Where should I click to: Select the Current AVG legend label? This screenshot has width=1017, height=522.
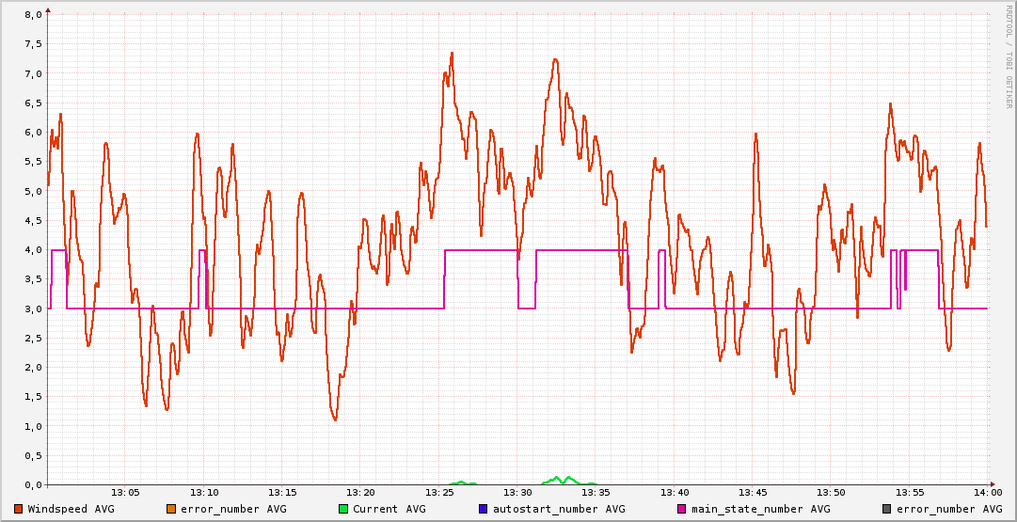(389, 509)
